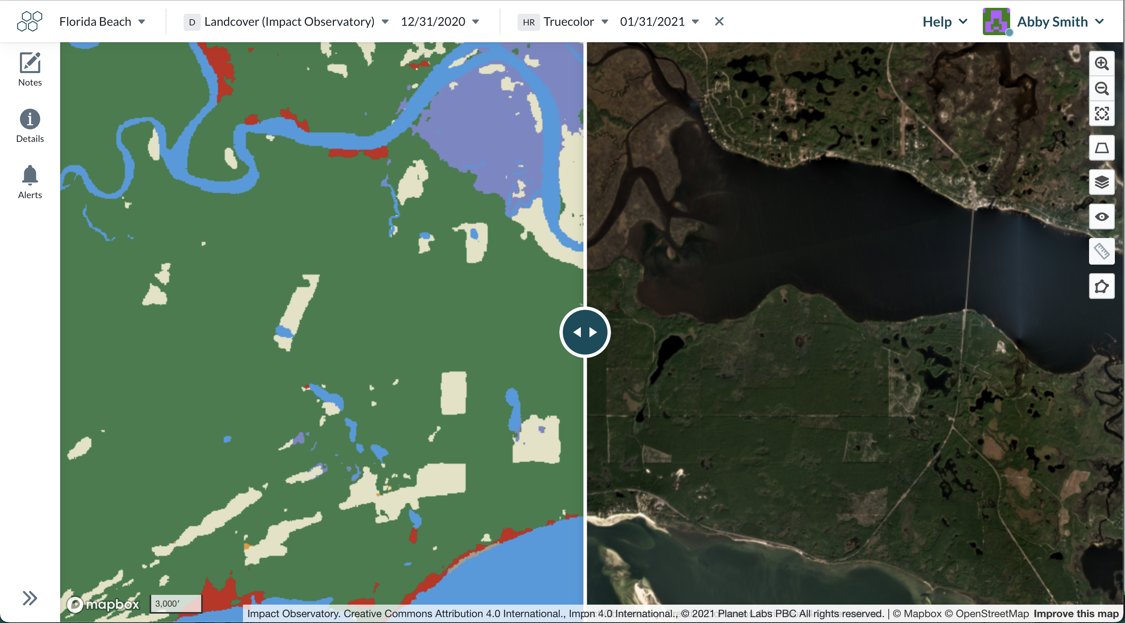Zoom out on the map
1125x623 pixels.
pyautogui.click(x=1102, y=89)
